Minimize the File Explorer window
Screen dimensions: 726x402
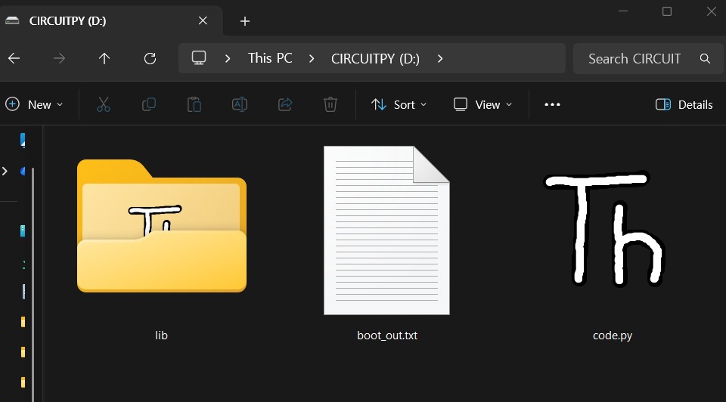point(623,11)
